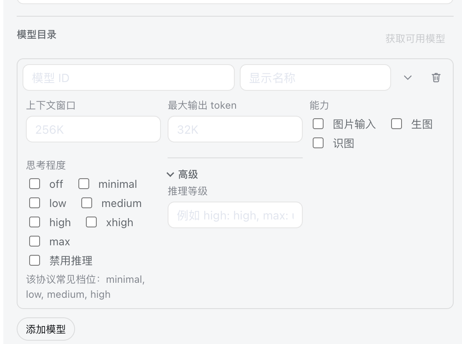Enable the max thinking level
This screenshot has width=462, height=344.
pyautogui.click(x=35, y=241)
